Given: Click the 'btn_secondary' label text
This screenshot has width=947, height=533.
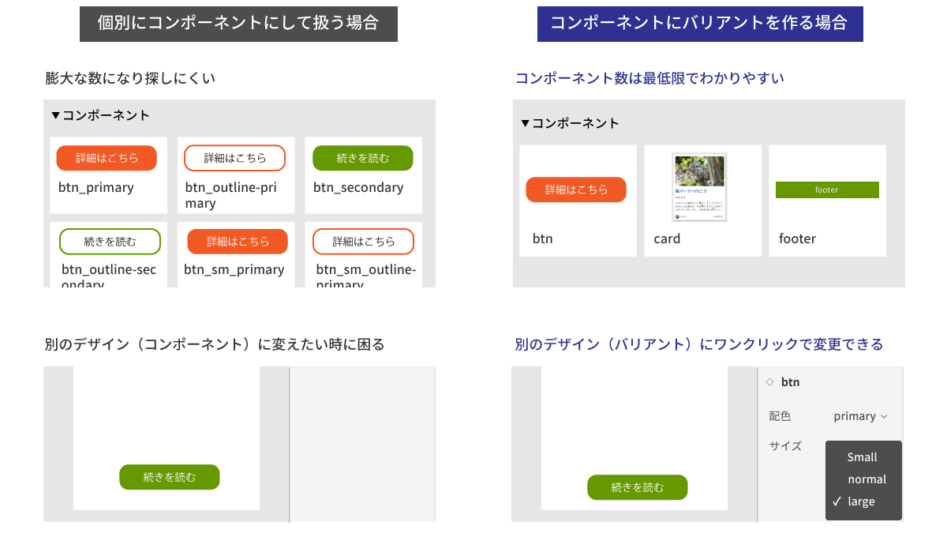Looking at the screenshot, I should click(x=358, y=188).
